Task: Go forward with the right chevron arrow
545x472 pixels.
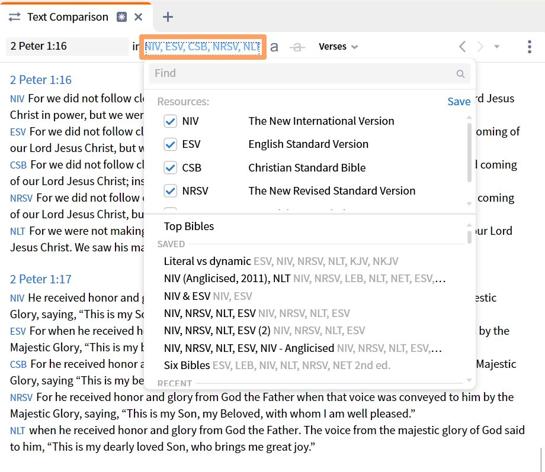Action: (x=480, y=47)
